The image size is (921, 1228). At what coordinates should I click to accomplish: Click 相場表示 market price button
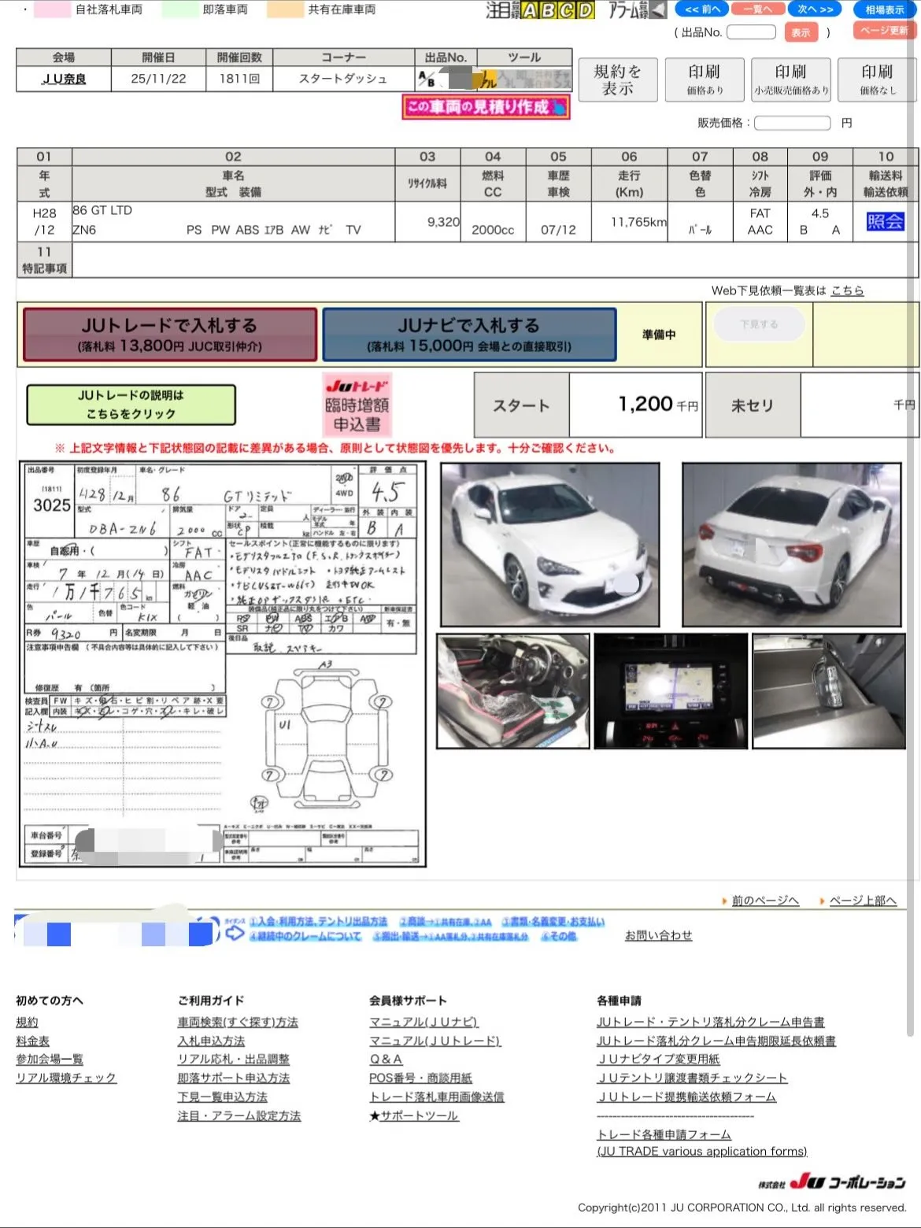[x=885, y=9]
